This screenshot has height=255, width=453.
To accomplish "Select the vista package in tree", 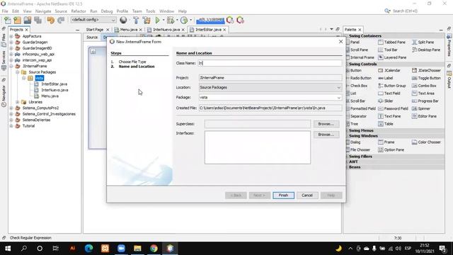I will (x=40, y=78).
